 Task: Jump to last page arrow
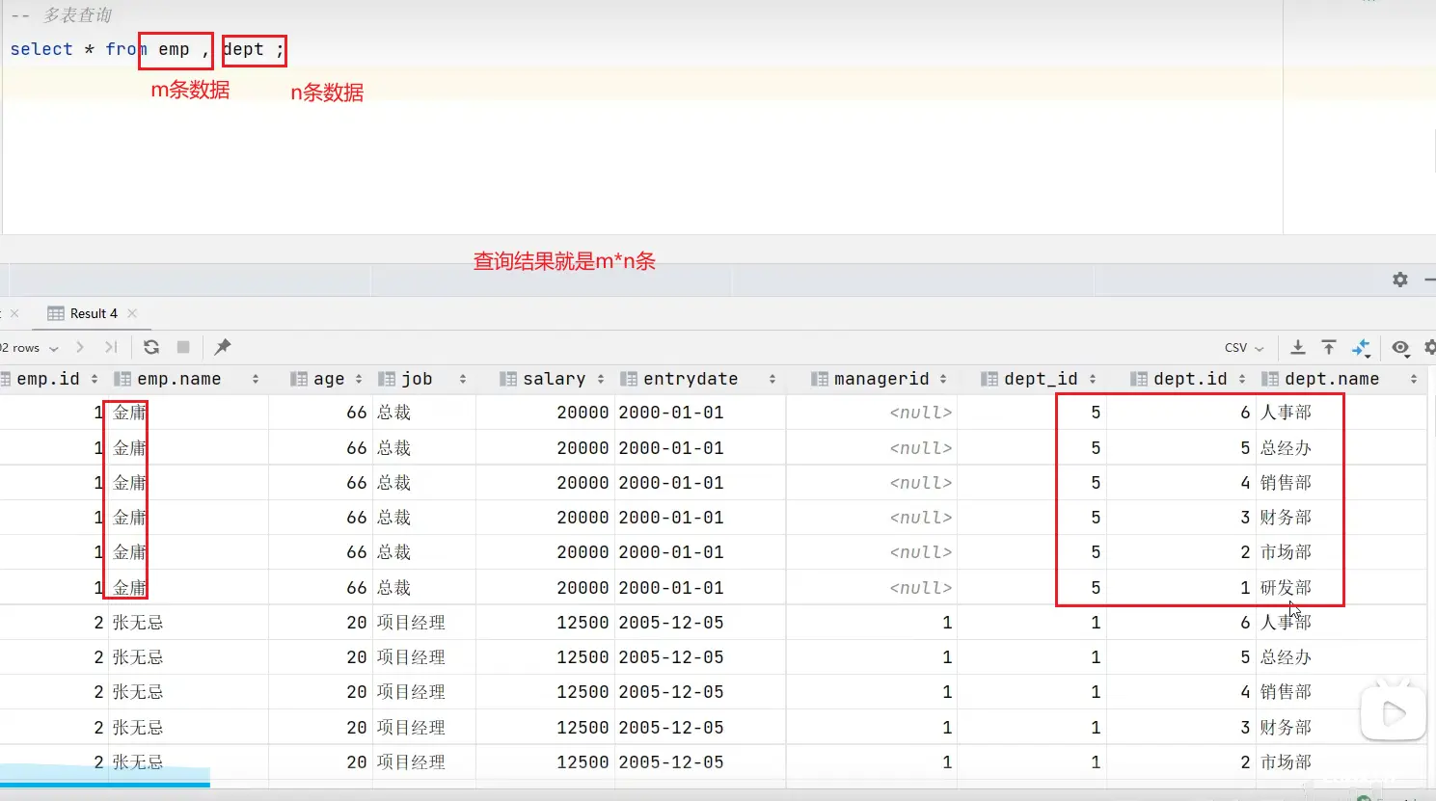pyautogui.click(x=111, y=347)
